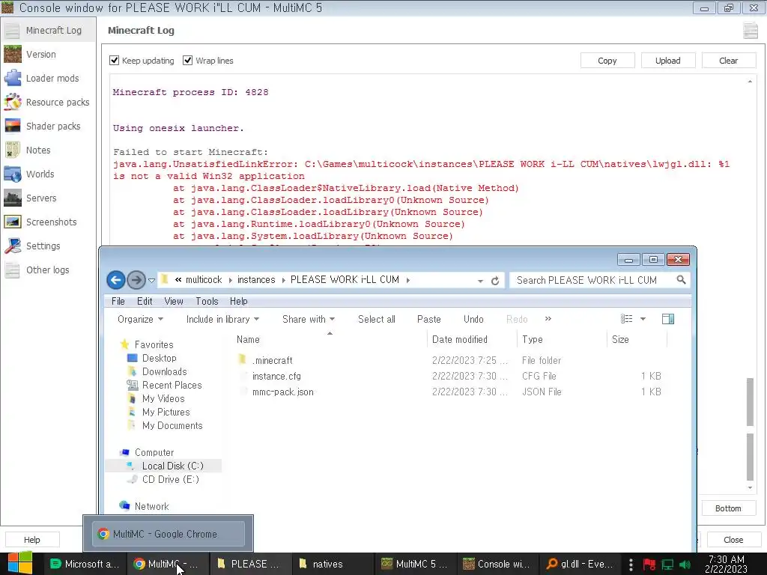Open the Version page grass block icon

pos(13,54)
